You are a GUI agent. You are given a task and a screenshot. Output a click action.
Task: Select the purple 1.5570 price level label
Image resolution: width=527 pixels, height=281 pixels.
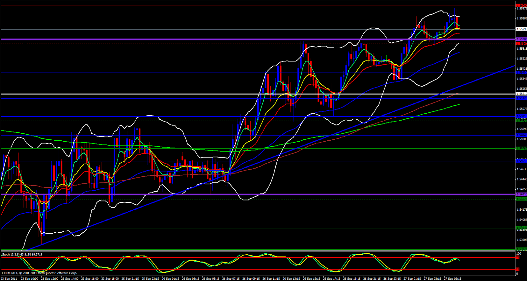(x=521, y=39)
